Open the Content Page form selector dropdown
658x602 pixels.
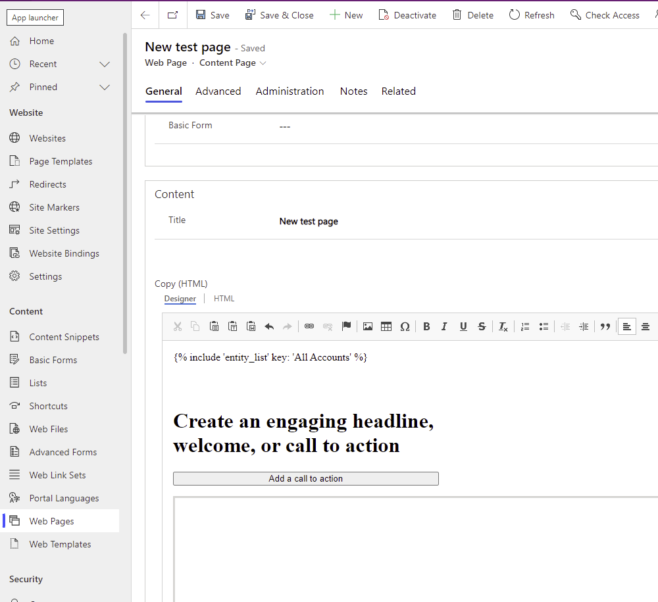(x=233, y=63)
